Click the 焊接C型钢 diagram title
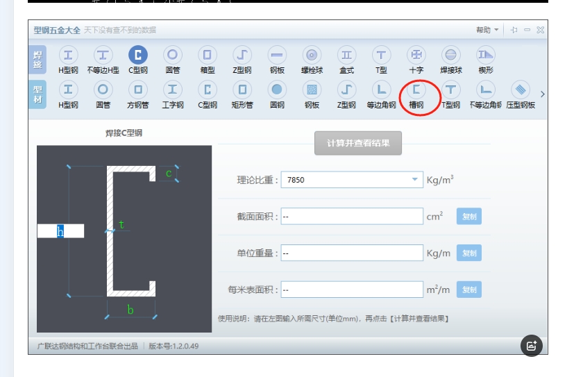This screenshot has height=377, width=583. (124, 133)
